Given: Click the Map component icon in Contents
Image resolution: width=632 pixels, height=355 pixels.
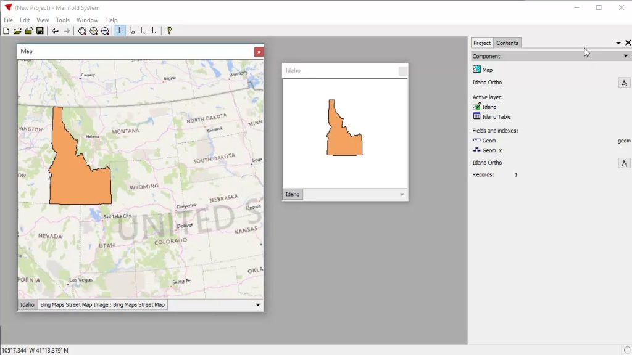Looking at the screenshot, I should 476,70.
